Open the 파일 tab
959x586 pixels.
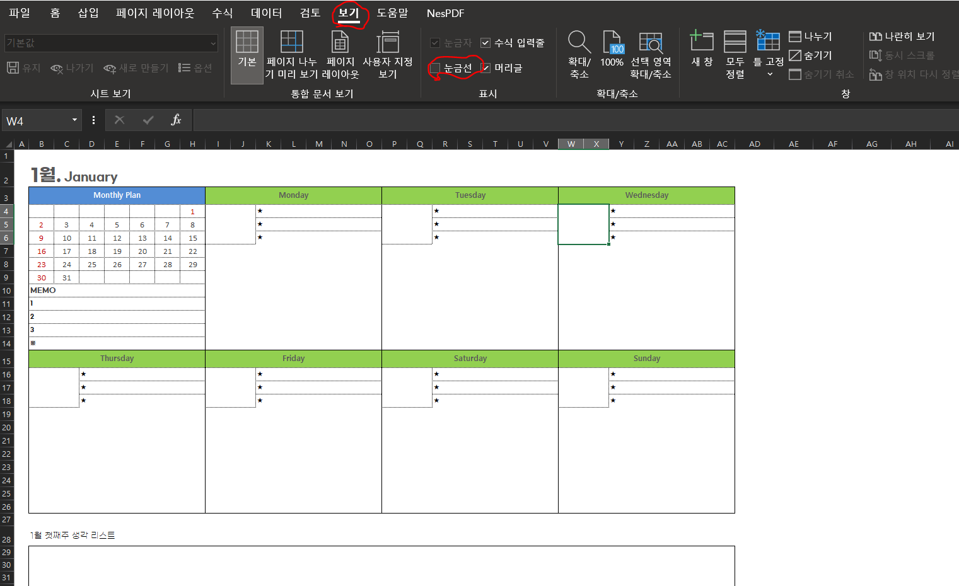(x=20, y=13)
